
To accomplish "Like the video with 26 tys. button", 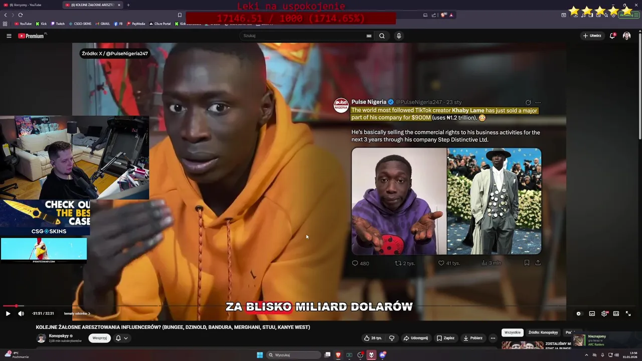I will 373,338.
